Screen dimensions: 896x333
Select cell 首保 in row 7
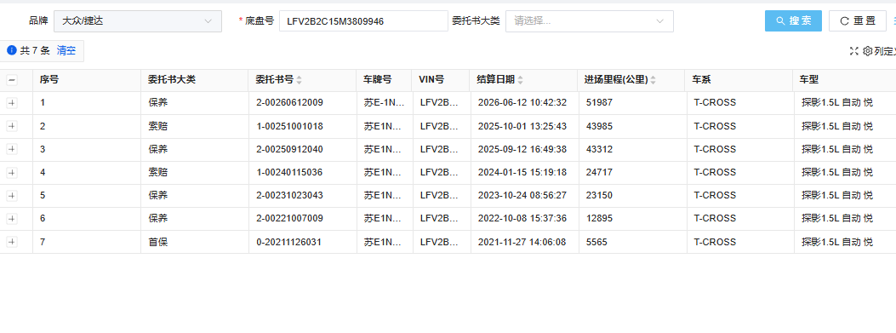158,242
